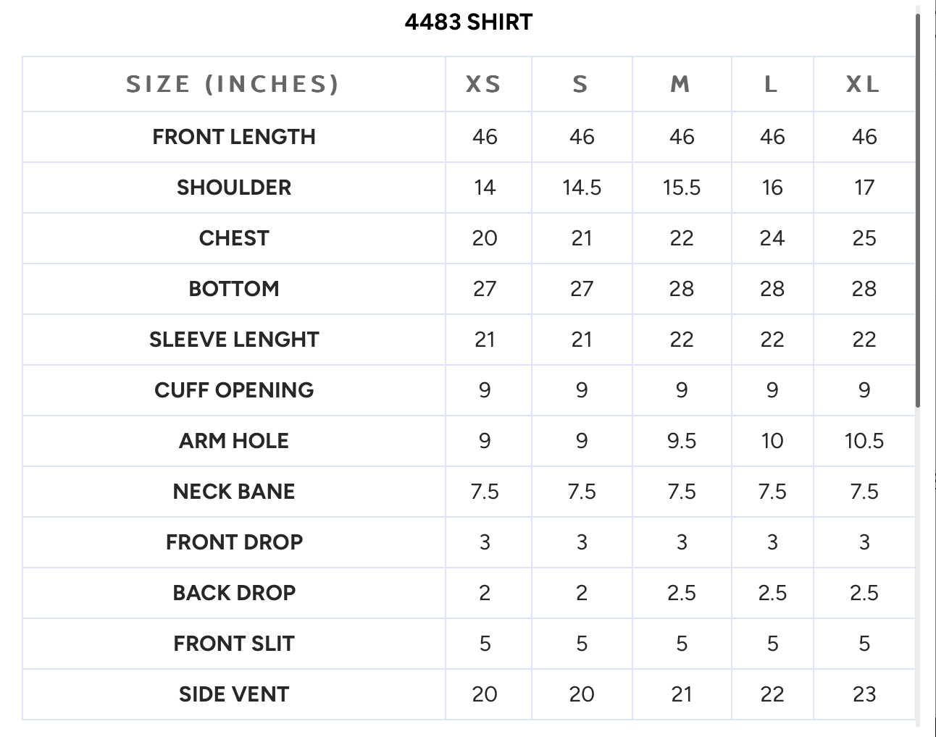
Task: Click the 24 chest value for L
Action: pos(772,238)
